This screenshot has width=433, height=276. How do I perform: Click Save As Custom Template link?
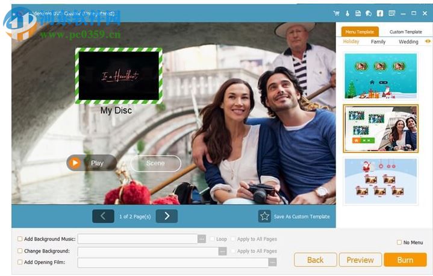(x=302, y=216)
